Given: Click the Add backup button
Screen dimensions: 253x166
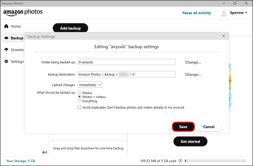Looking at the screenshot, I should pos(70,28).
